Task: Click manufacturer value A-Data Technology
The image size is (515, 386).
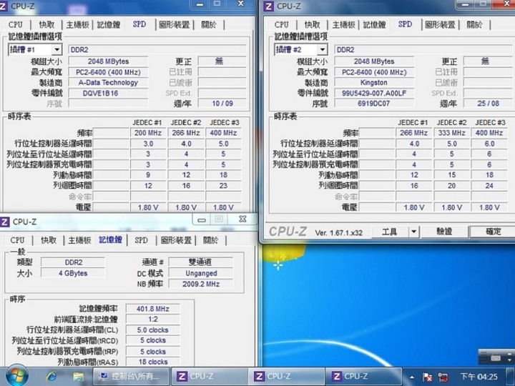Action: point(108,83)
